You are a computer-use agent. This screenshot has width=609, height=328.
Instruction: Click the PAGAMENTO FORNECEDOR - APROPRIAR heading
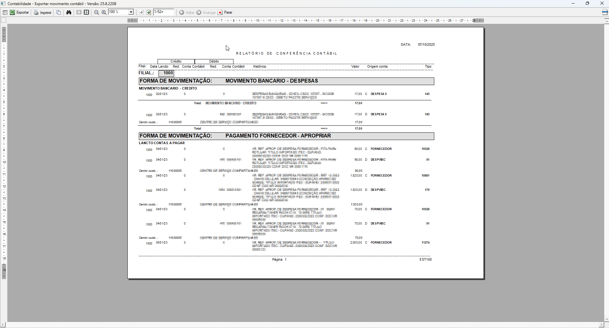(x=278, y=136)
